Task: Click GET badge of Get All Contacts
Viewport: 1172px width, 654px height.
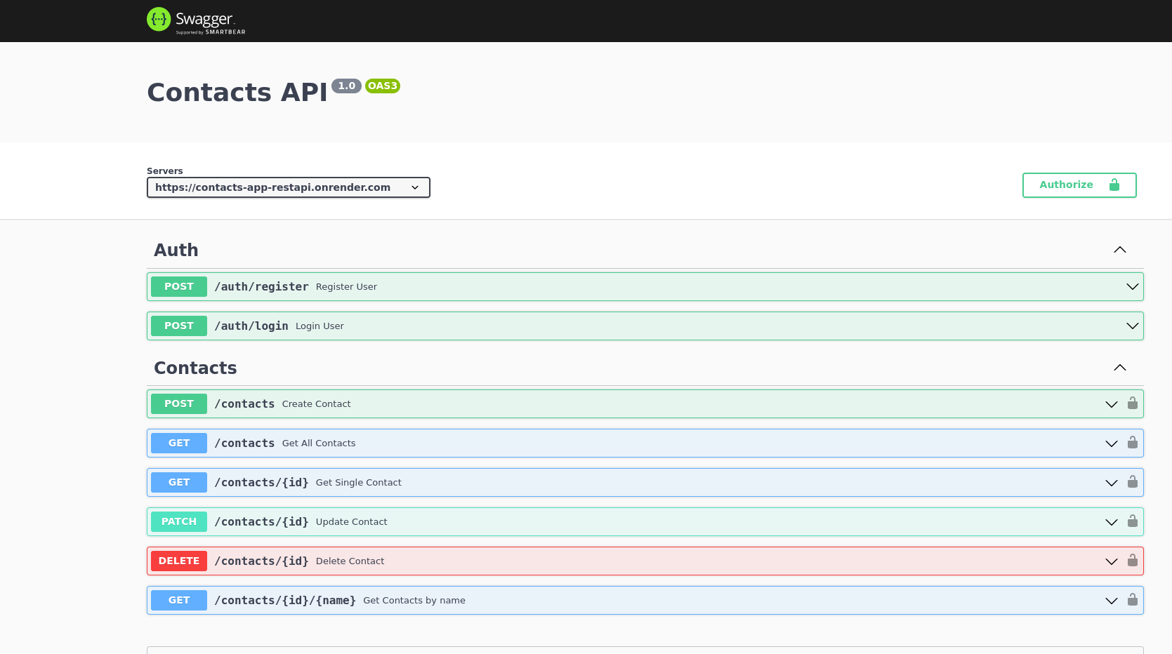Action: pos(179,443)
